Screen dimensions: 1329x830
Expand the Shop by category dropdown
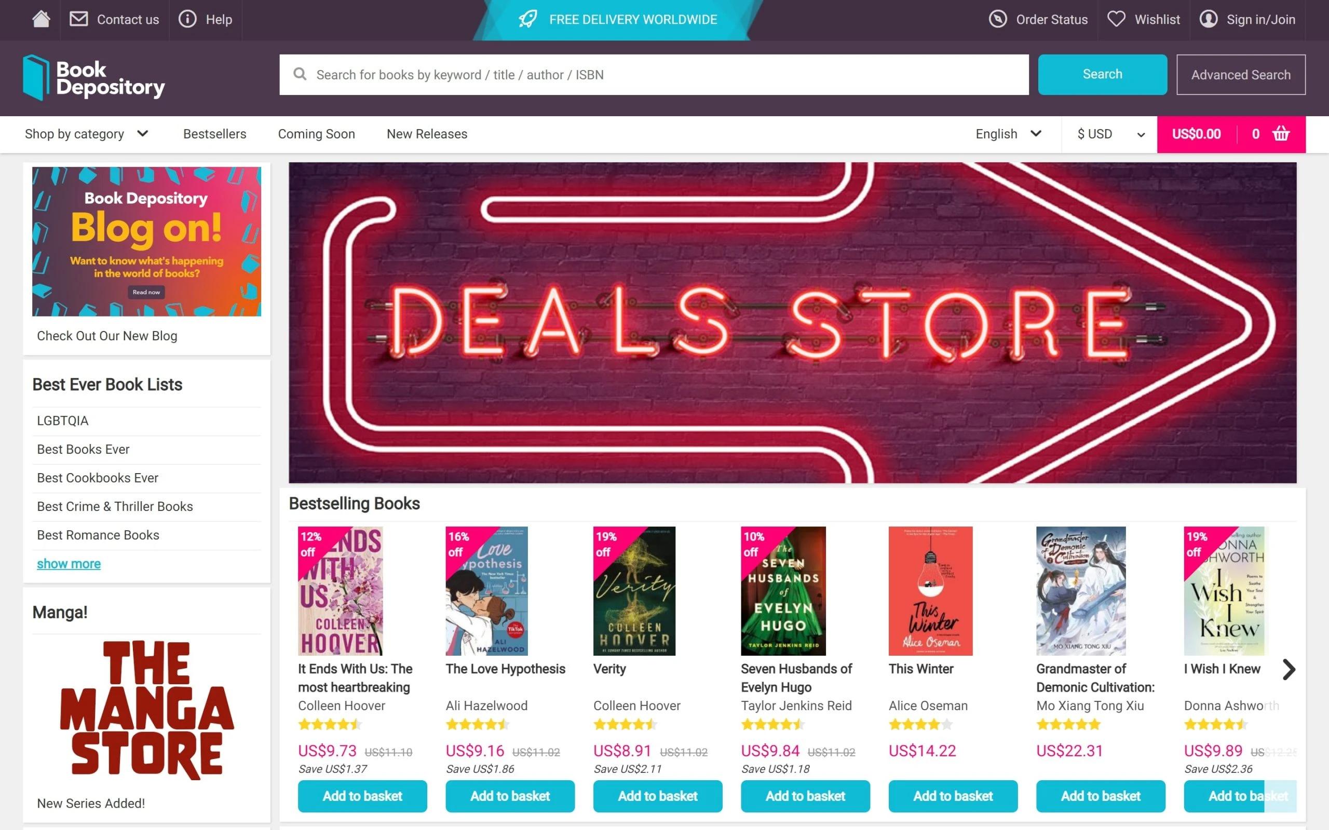pyautogui.click(x=86, y=134)
